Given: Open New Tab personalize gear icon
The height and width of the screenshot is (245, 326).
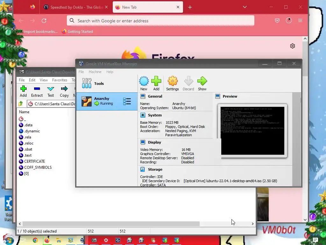Looking at the screenshot, I should (293, 46).
